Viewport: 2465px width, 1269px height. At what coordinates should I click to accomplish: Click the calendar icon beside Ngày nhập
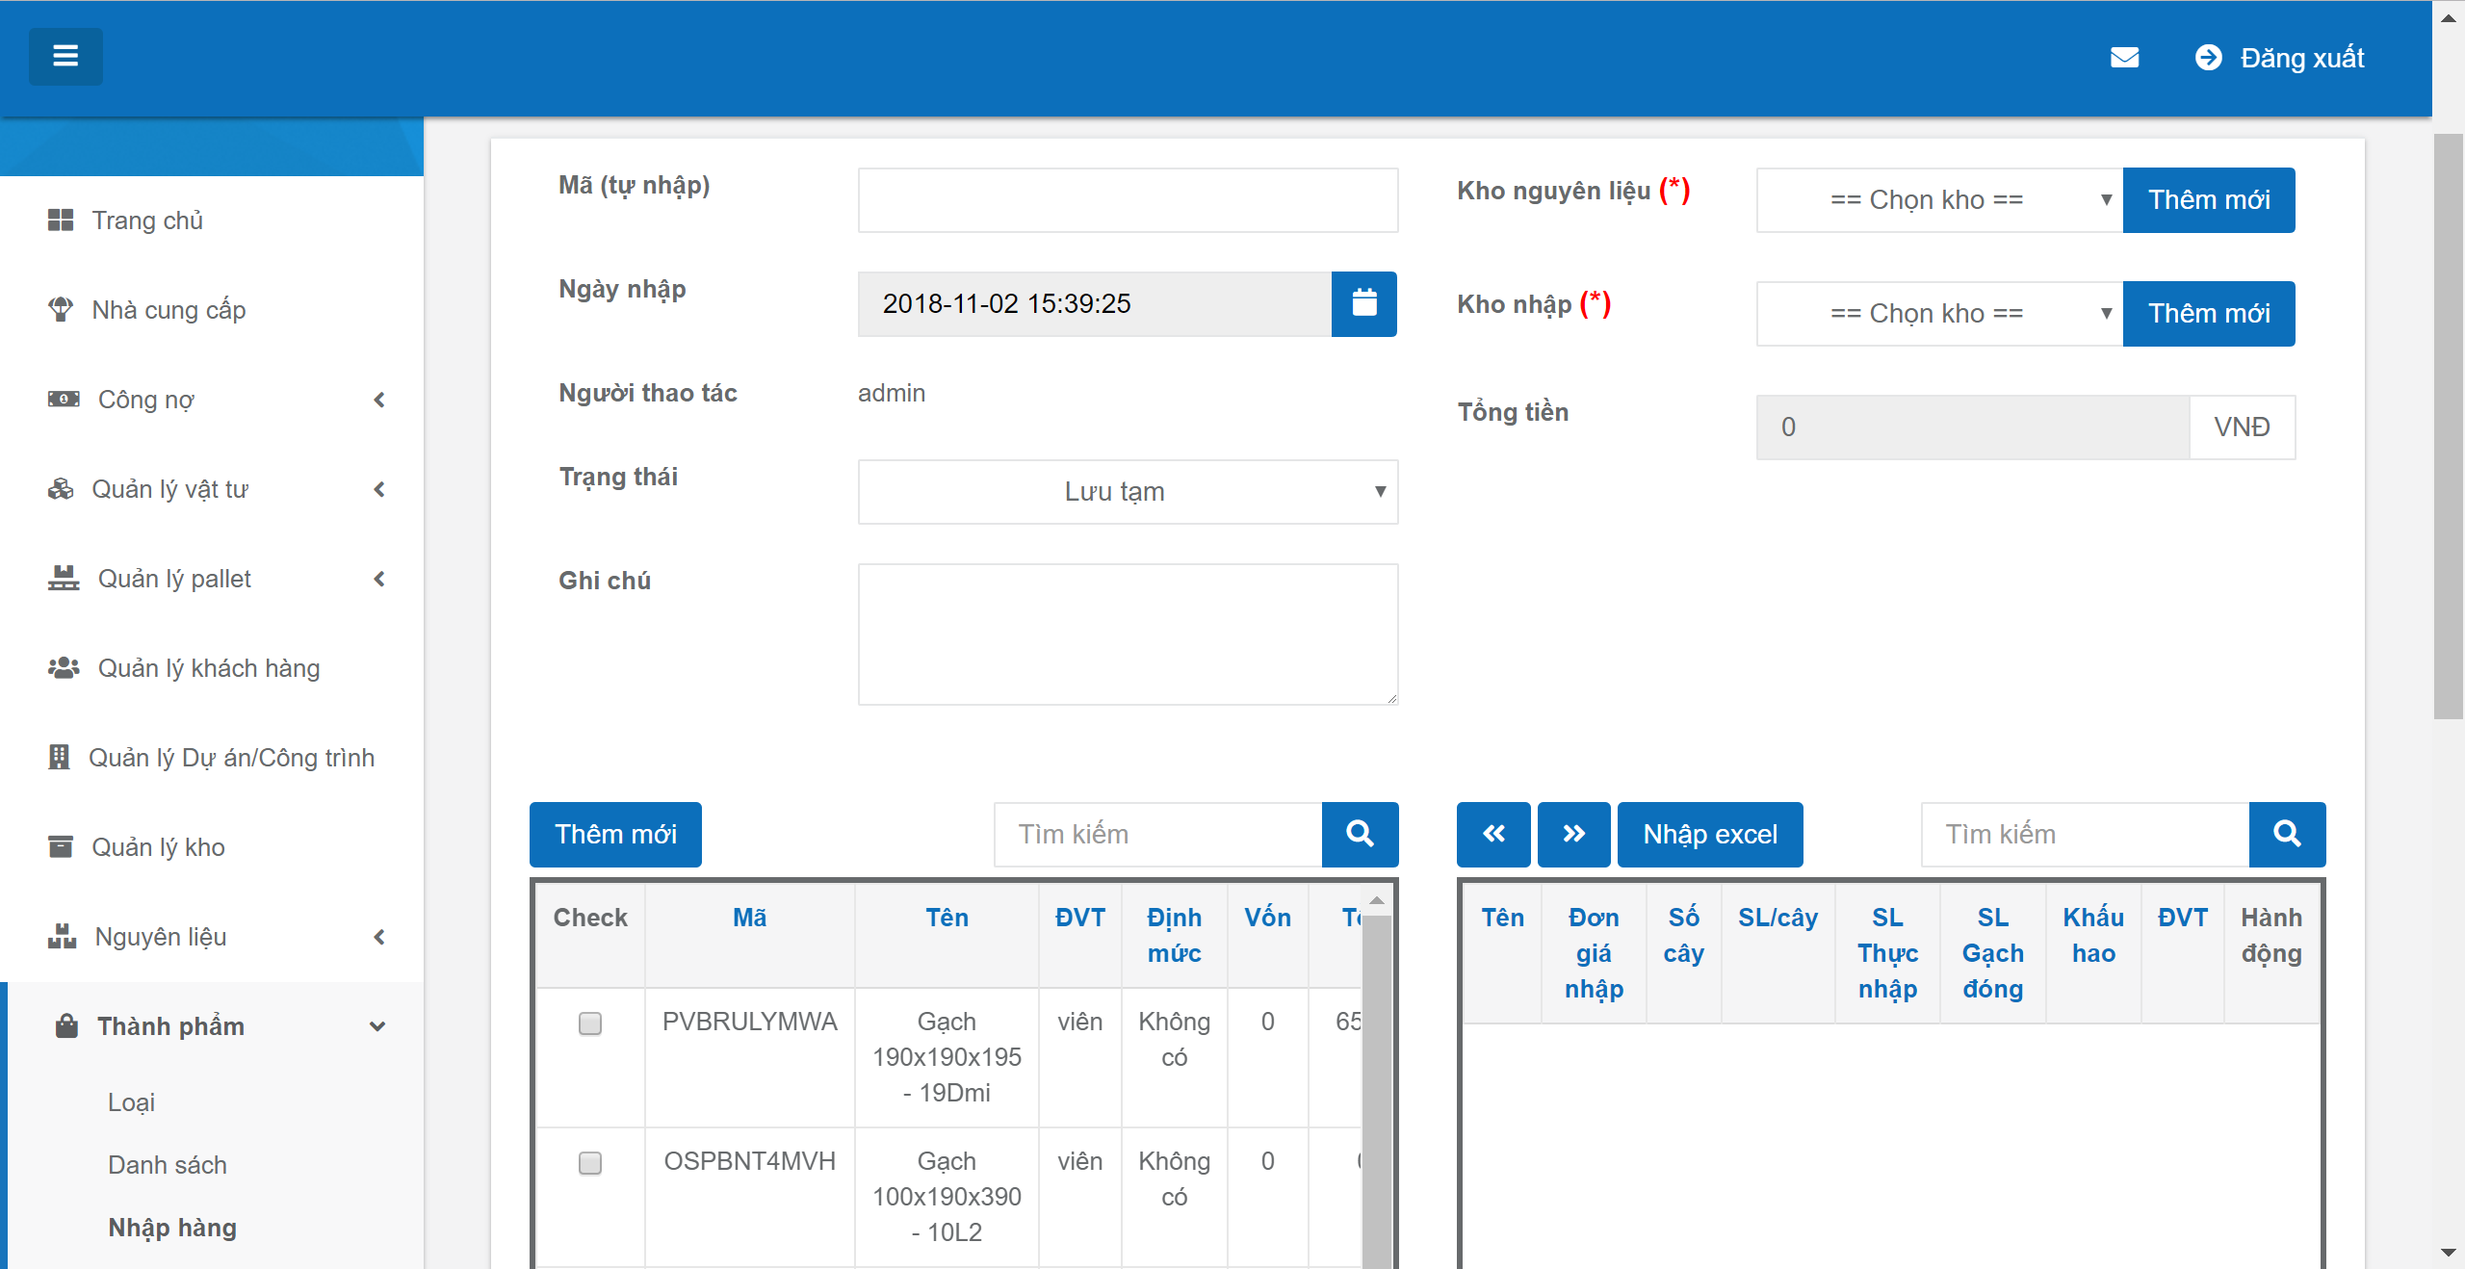pyautogui.click(x=1363, y=304)
